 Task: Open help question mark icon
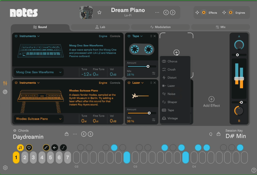[253, 170]
